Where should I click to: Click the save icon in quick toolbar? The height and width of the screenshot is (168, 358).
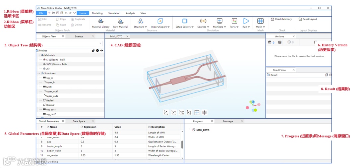pyautogui.click(x=58, y=13)
